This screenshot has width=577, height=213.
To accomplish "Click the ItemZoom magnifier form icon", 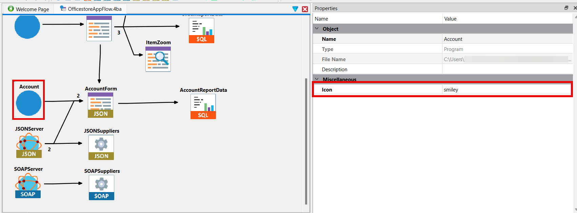I will [x=158, y=59].
